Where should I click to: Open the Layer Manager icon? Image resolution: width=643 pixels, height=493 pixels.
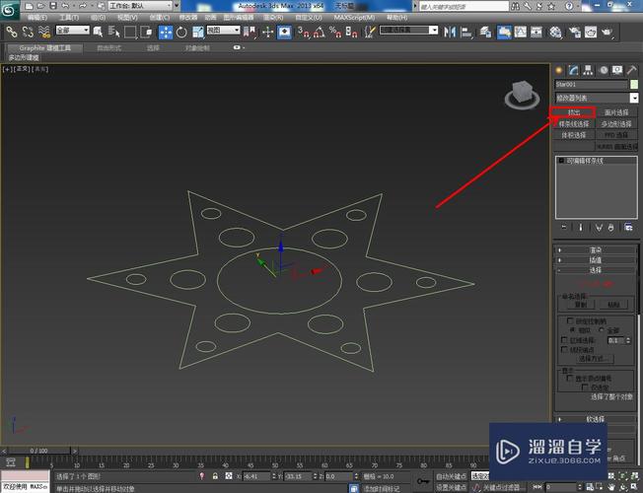pyautogui.click(x=485, y=32)
